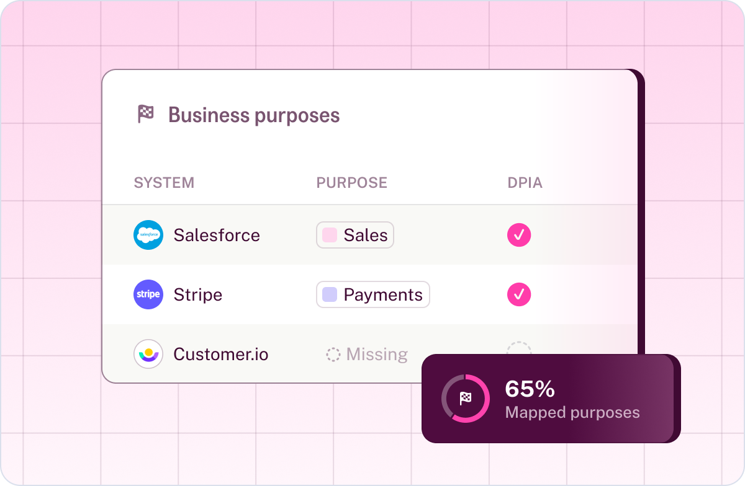
Task: Click the pink swatch in Sales tag
Action: (330, 235)
